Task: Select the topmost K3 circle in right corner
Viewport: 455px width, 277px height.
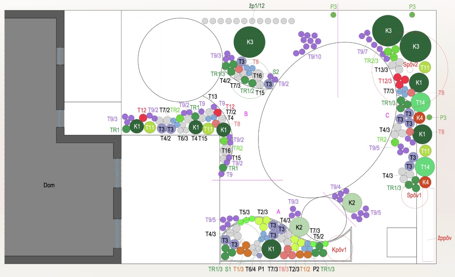Action: [388, 31]
